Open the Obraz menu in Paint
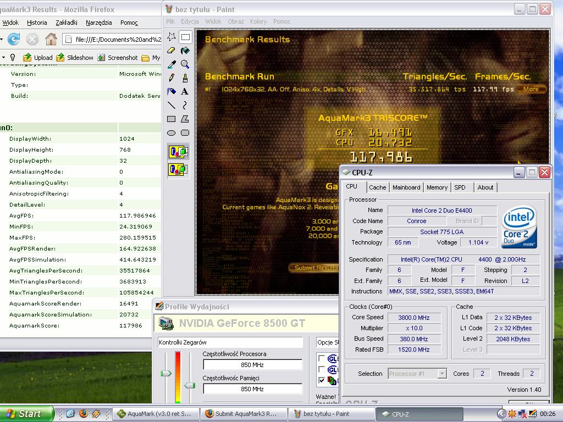This screenshot has width=563, height=422. (235, 21)
